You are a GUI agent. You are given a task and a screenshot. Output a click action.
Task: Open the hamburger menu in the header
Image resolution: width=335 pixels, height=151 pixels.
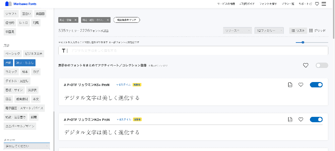point(324,4)
